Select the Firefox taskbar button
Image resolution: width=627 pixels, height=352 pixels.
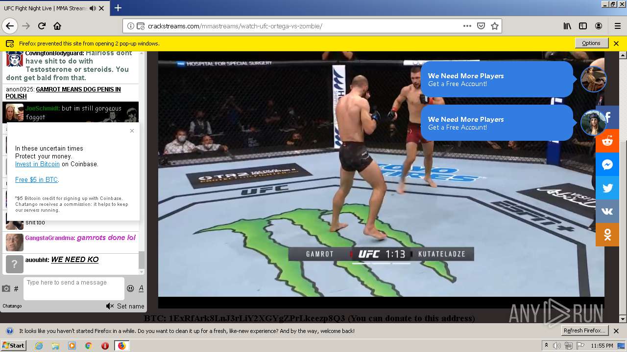point(121,346)
